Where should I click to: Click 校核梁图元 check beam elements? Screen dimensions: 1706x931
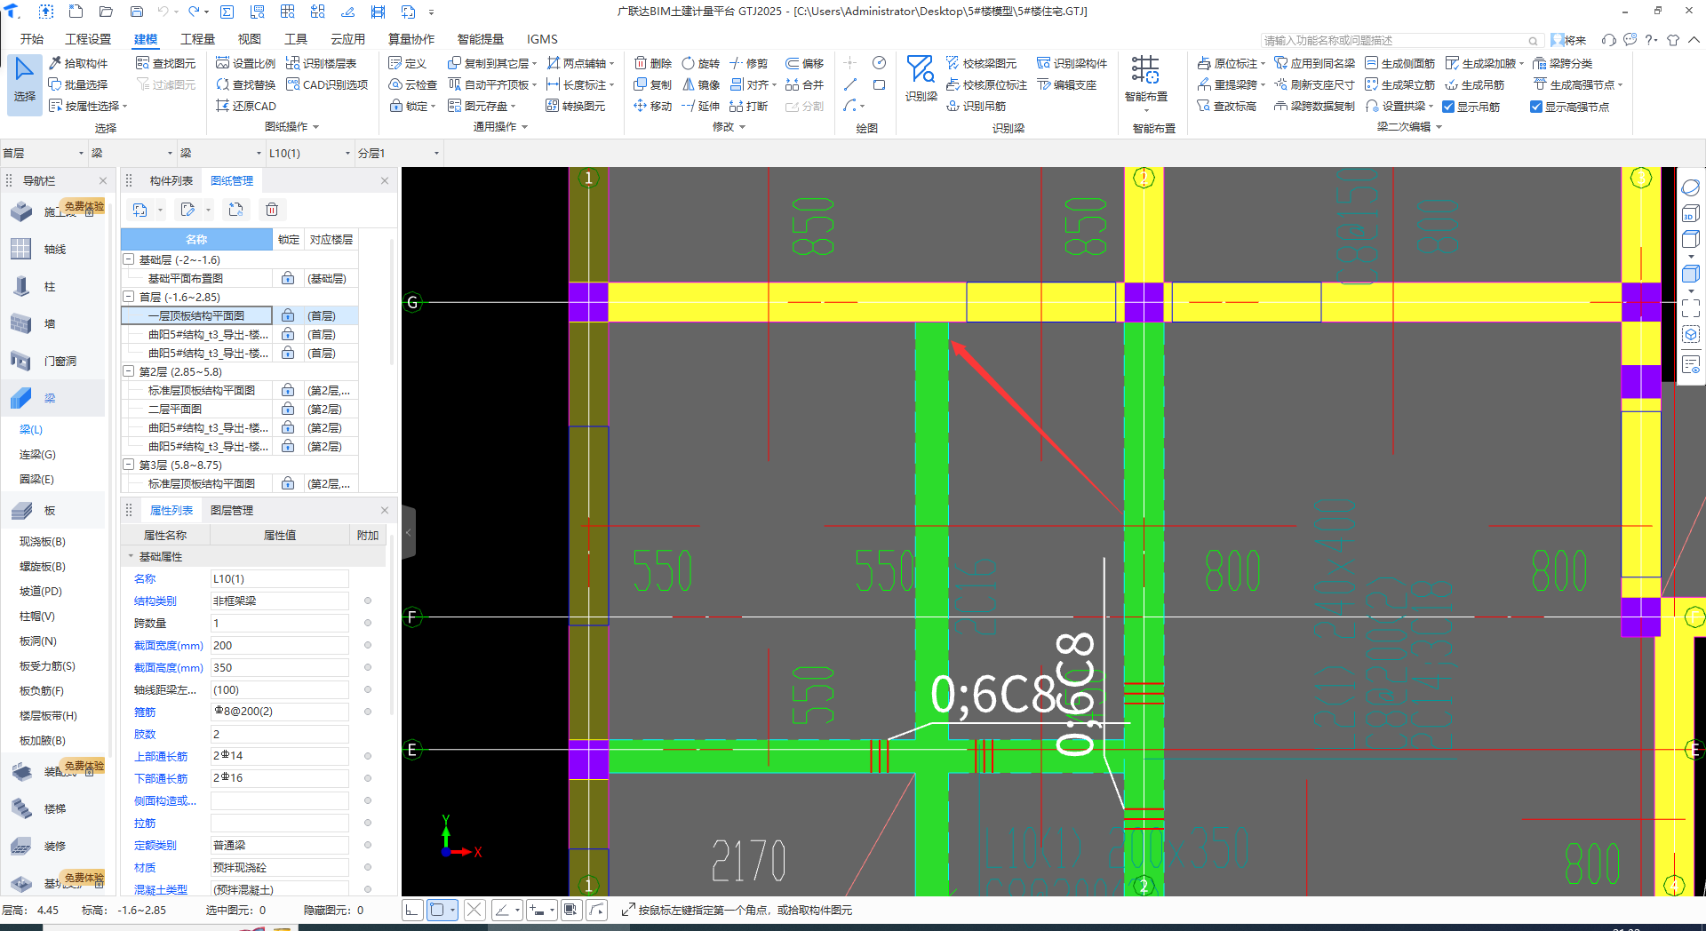point(982,63)
